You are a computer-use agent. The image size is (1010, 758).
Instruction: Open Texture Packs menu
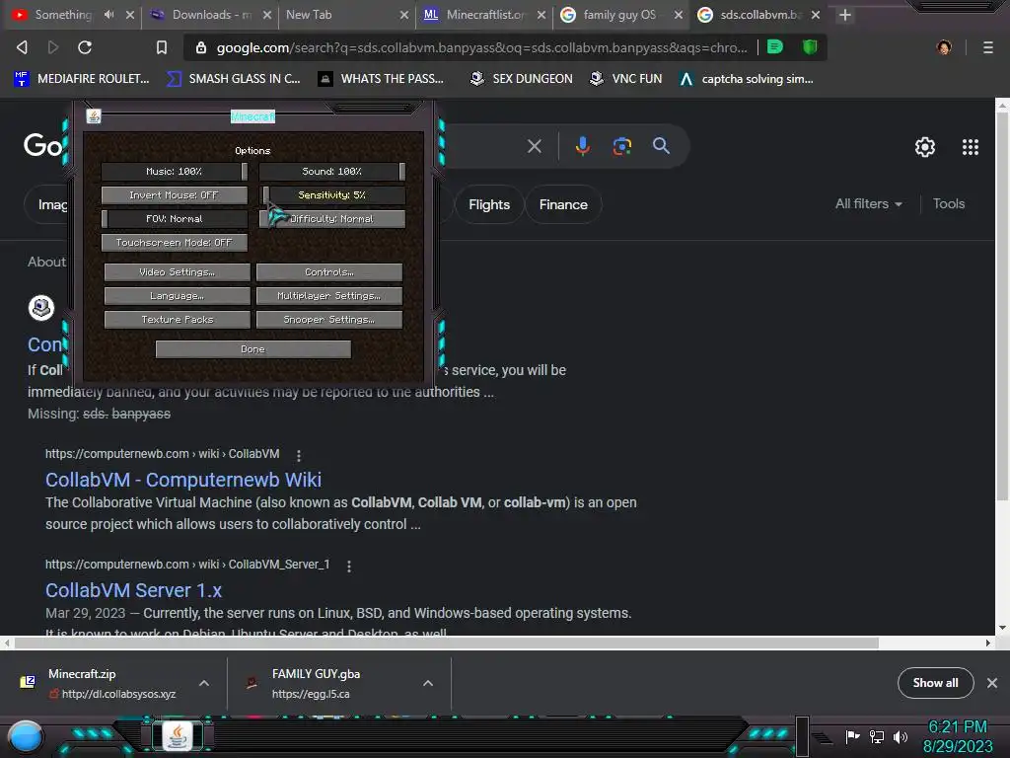point(178,320)
